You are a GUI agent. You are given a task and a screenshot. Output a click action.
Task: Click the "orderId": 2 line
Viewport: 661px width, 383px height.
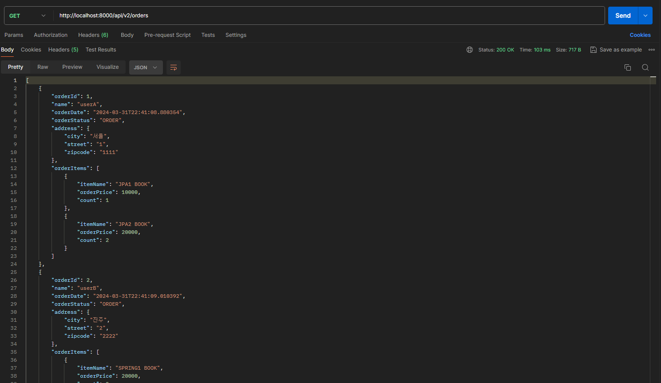pos(72,280)
